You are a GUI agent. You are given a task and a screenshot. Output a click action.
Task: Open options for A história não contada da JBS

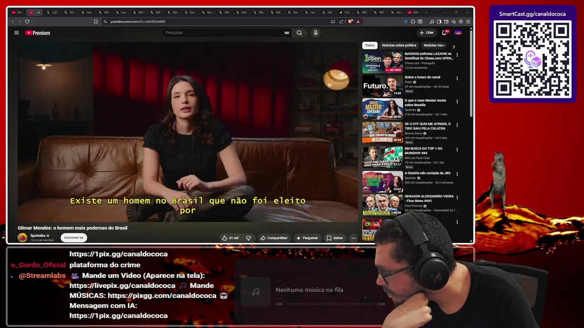tap(457, 174)
